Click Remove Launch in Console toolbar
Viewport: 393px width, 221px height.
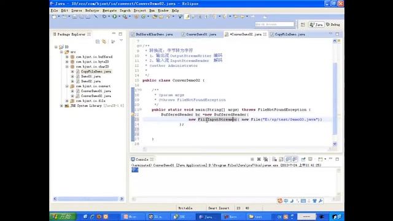click(259, 160)
